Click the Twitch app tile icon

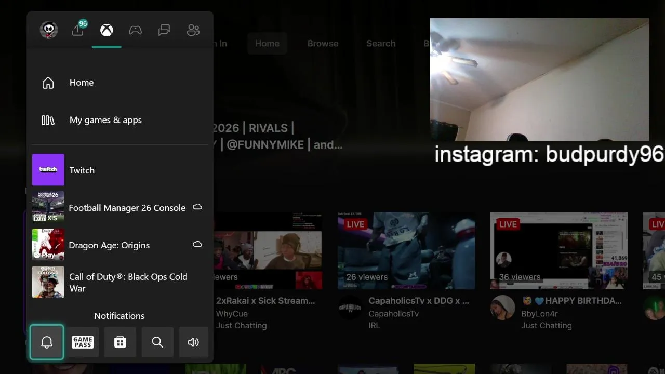point(48,170)
